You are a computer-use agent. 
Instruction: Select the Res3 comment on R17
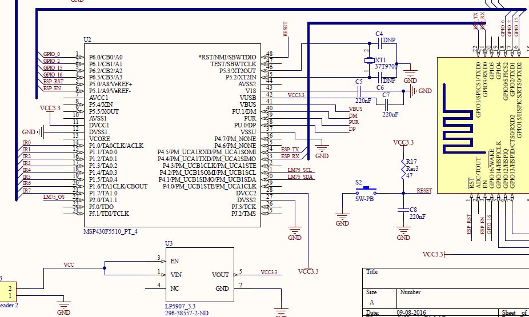tap(412, 168)
